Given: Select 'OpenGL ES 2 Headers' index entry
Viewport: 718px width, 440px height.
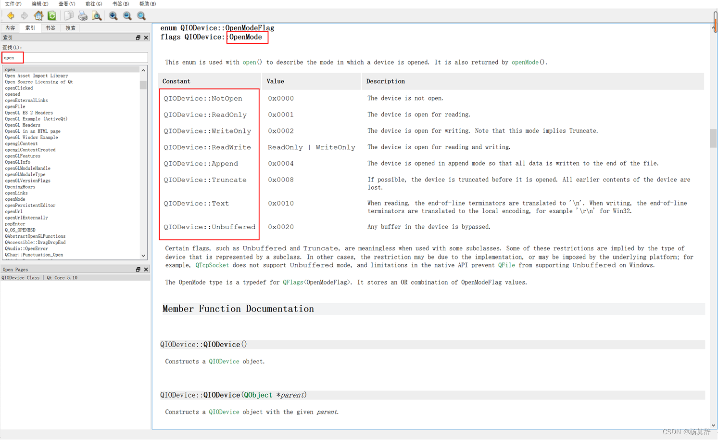Looking at the screenshot, I should click(x=29, y=113).
